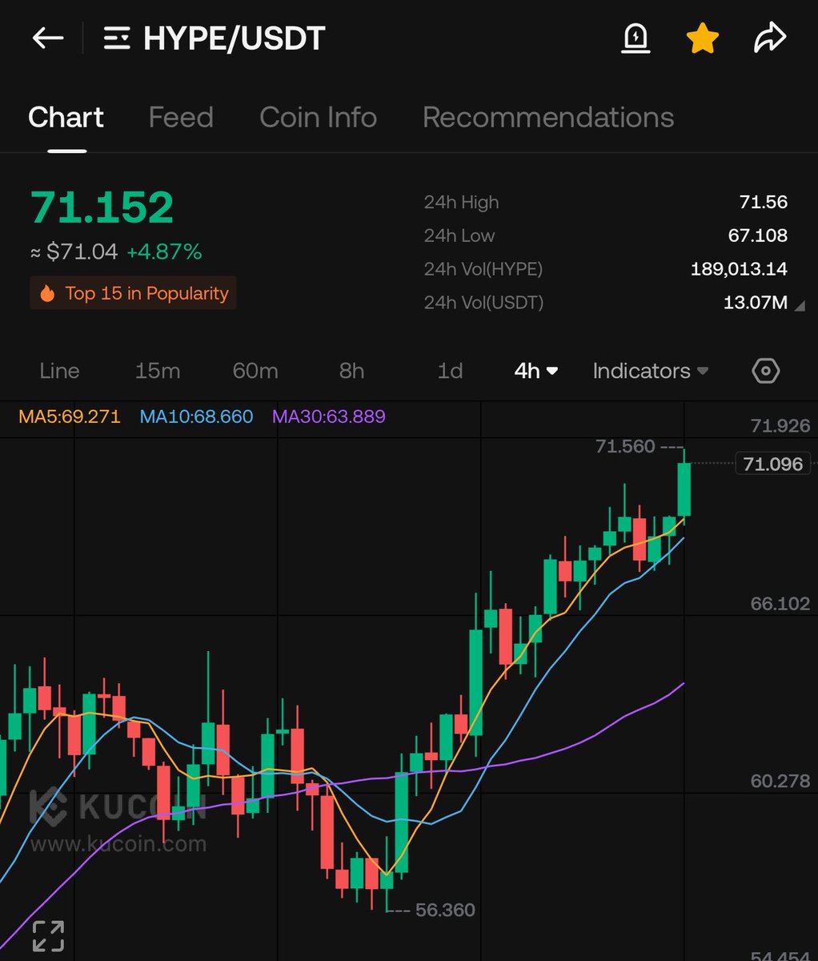The height and width of the screenshot is (961, 818).
Task: Switch to the Feed tab
Action: pos(181,117)
